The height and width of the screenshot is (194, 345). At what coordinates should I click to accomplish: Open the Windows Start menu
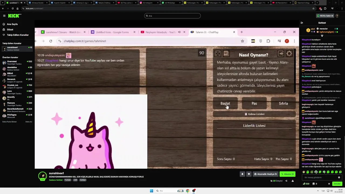[x=151, y=191]
